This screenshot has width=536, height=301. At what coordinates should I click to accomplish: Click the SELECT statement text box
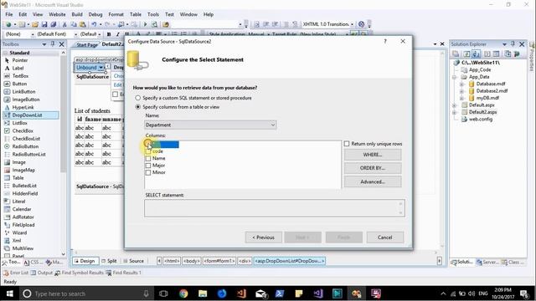pos(275,208)
